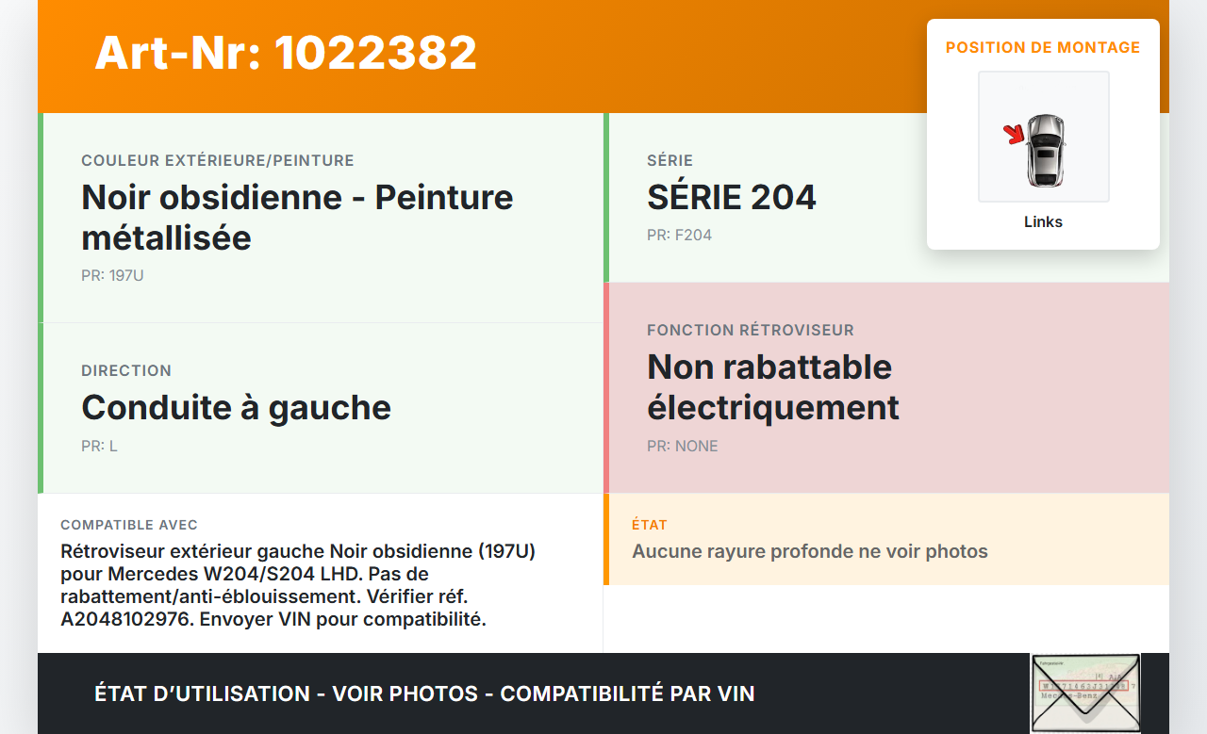Click the 'FONCTION RÉTROVISEUR' label
This screenshot has width=1207, height=734.
pyautogui.click(x=750, y=330)
